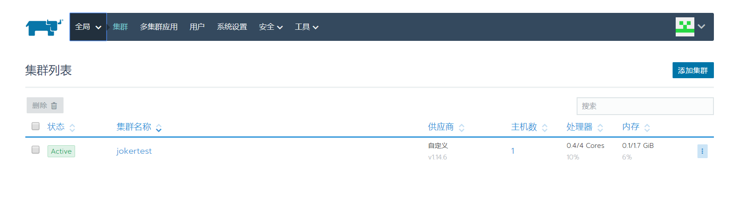Sort by 主机数 column arrows
Viewport: 733px width, 199px height.
point(545,128)
